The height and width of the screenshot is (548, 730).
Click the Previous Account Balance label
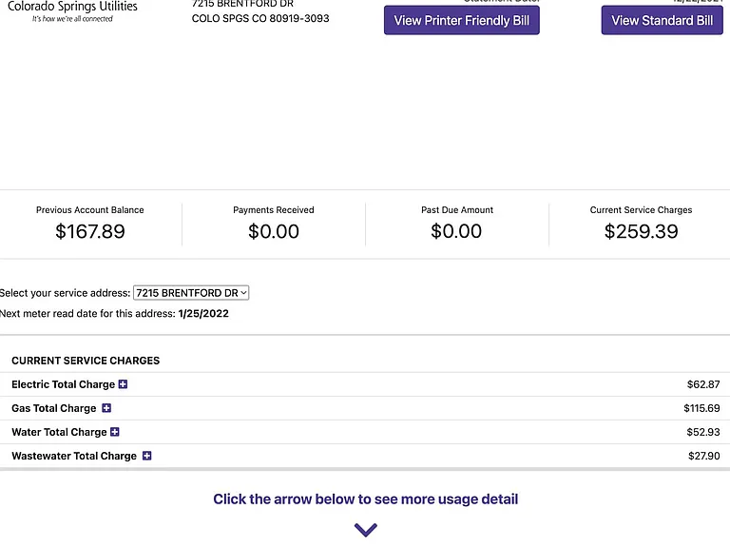[x=90, y=210]
